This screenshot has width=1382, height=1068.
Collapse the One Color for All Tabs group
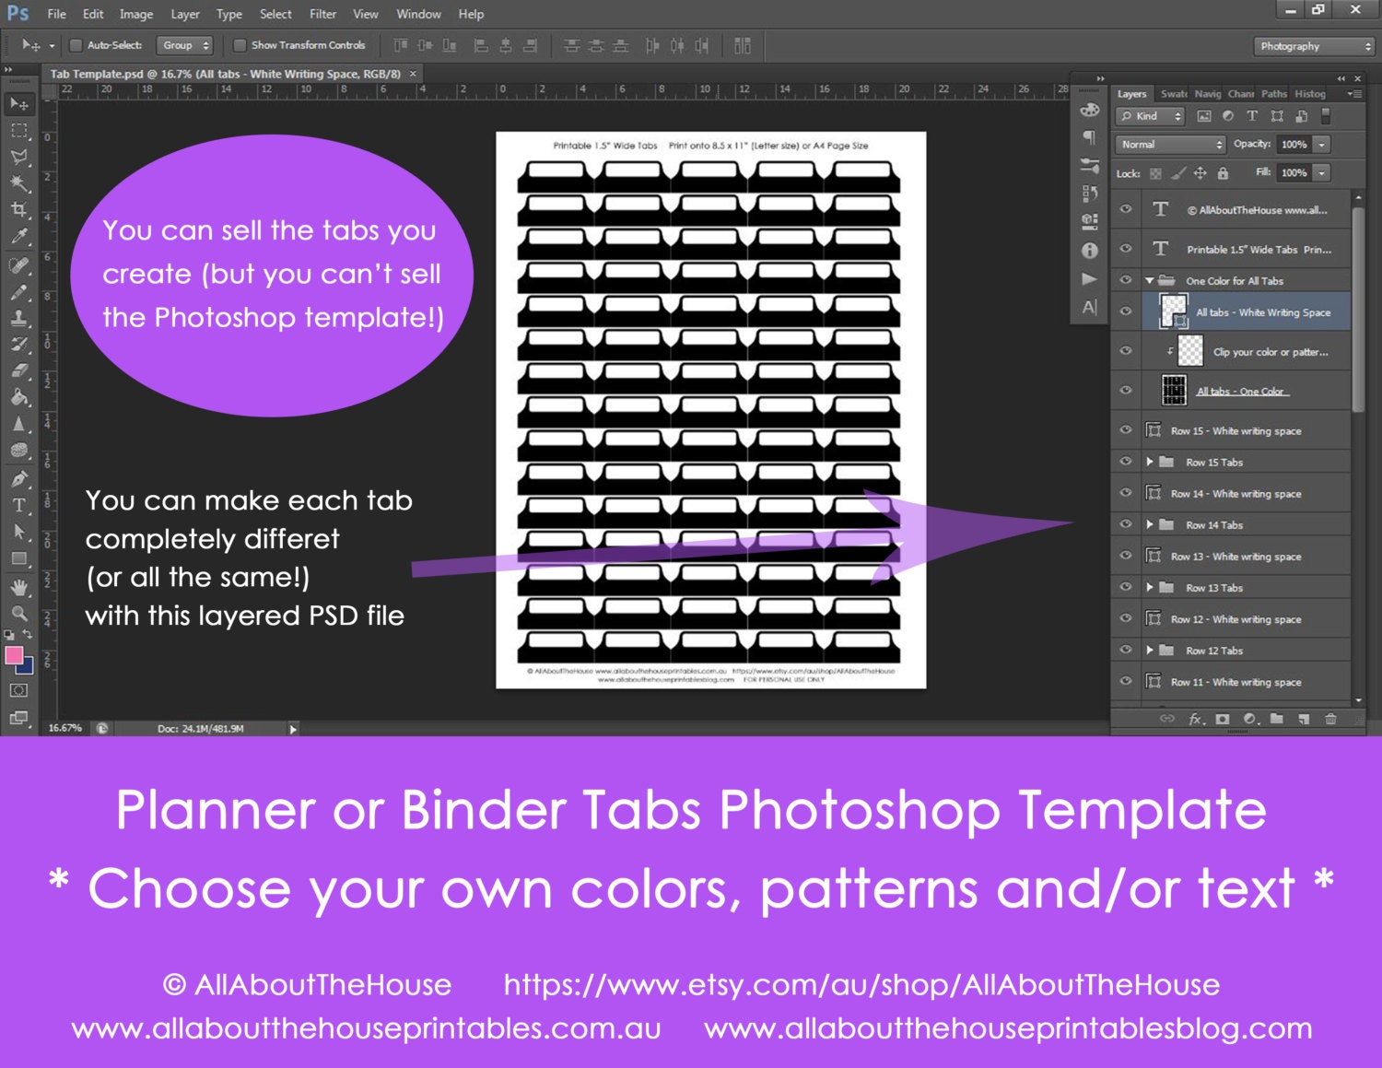coord(1150,280)
